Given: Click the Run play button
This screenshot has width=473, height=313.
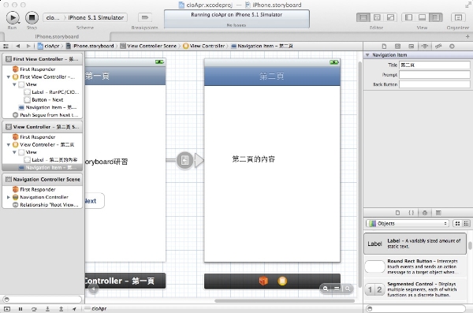Looking at the screenshot, I should tap(13, 17).
